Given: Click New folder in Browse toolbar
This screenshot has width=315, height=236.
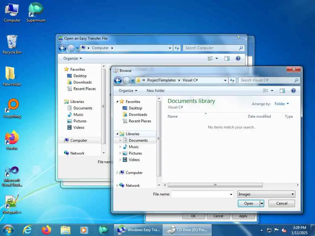Looking at the screenshot, I should pyautogui.click(x=155, y=91).
